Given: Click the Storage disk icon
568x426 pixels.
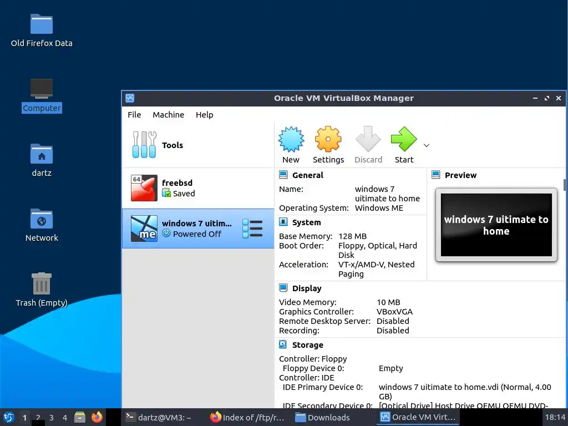Looking at the screenshot, I should [x=283, y=344].
